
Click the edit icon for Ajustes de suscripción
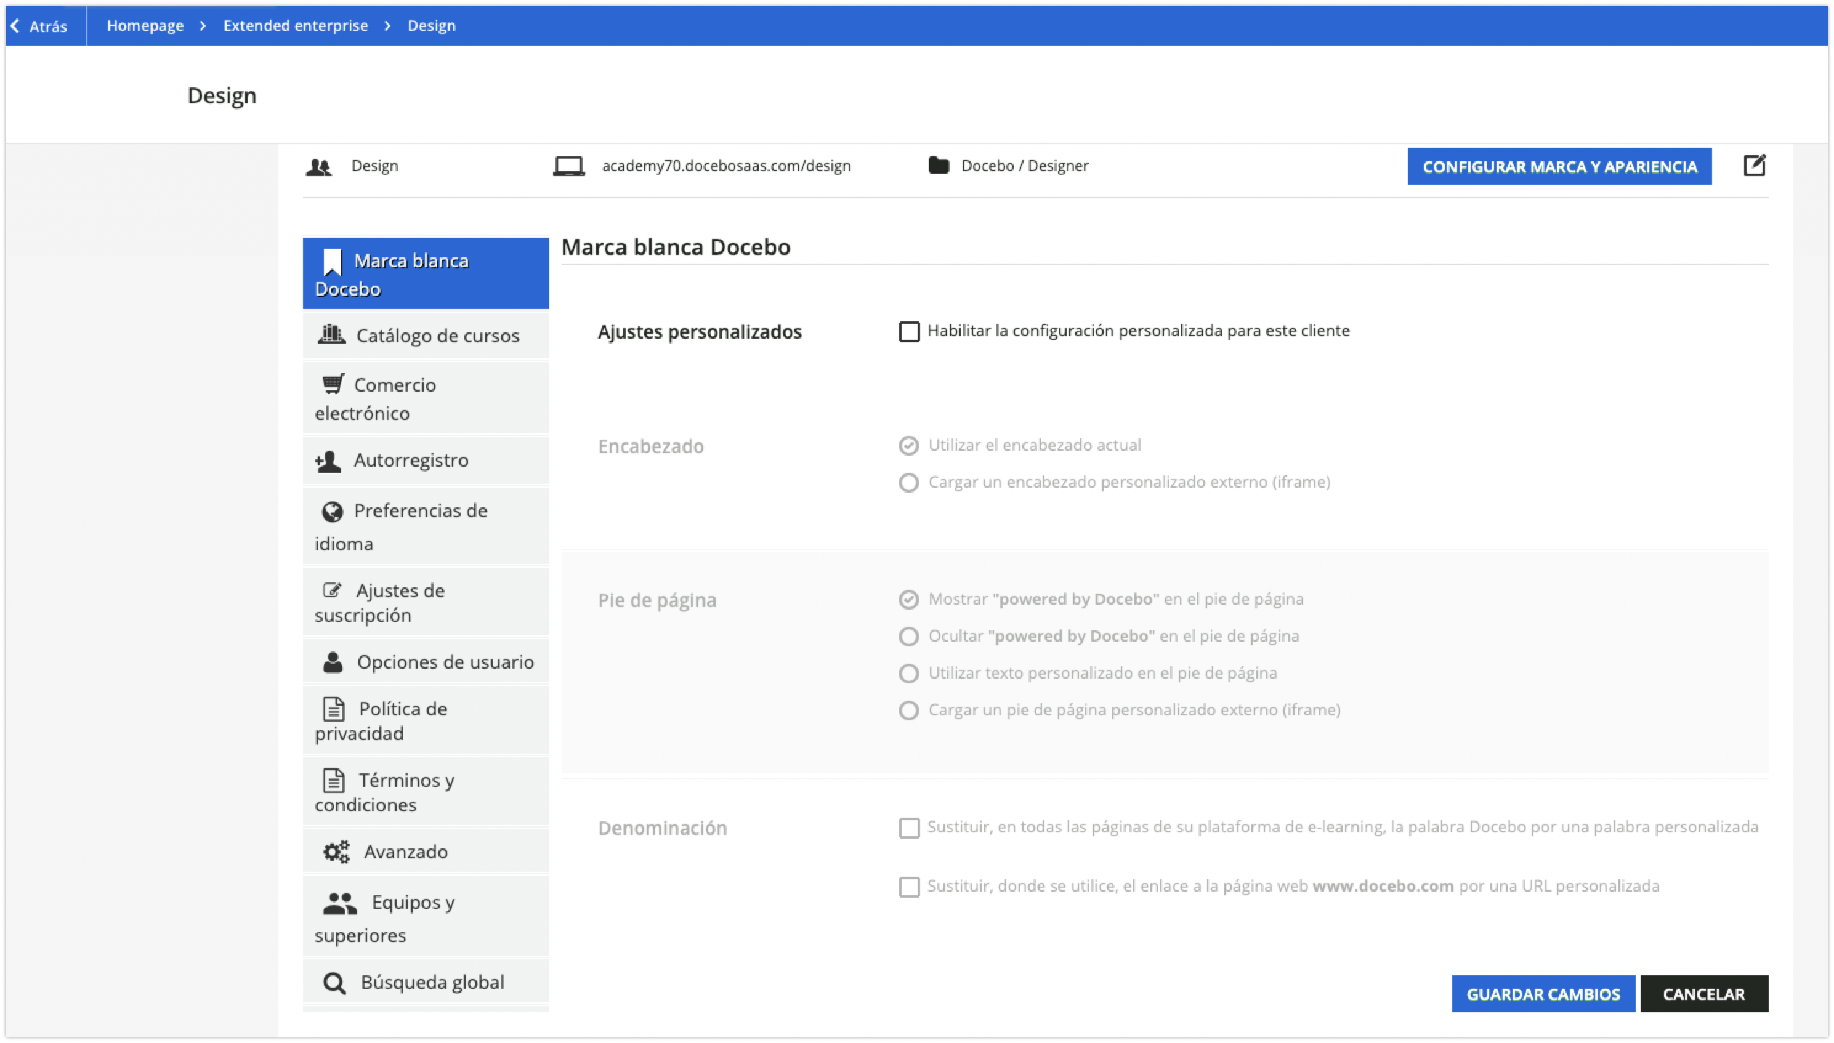[332, 590]
